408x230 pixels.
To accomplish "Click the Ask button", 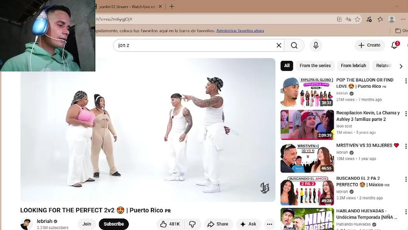I will [x=248, y=224].
